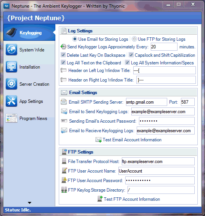
Task: Click Test FTP Account Information
Action: 129,199
